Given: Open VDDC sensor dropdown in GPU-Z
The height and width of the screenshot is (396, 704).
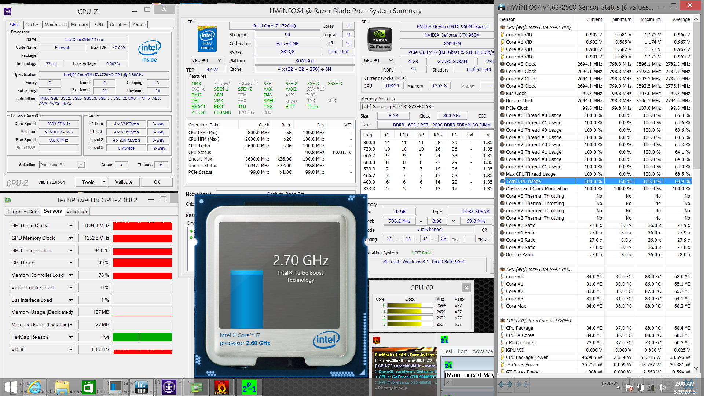Looking at the screenshot, I should click(x=71, y=350).
